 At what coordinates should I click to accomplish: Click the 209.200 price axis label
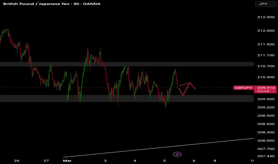(x=266, y=107)
